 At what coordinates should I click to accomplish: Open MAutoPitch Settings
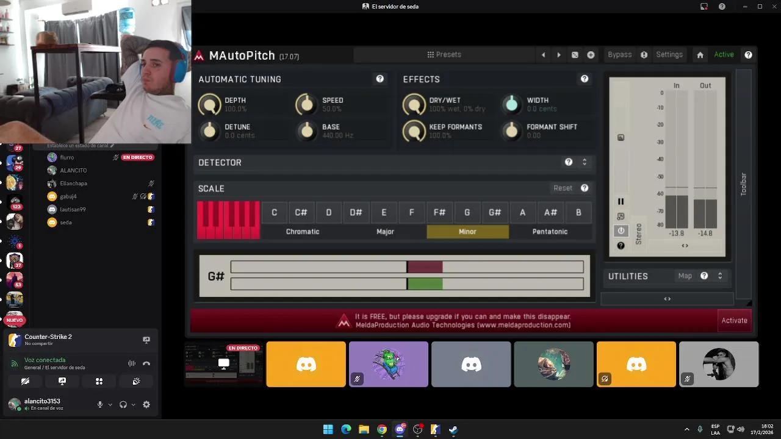[x=669, y=55]
